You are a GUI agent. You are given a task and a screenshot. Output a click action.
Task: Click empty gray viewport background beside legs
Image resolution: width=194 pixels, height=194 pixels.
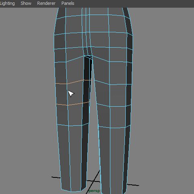[162, 94]
